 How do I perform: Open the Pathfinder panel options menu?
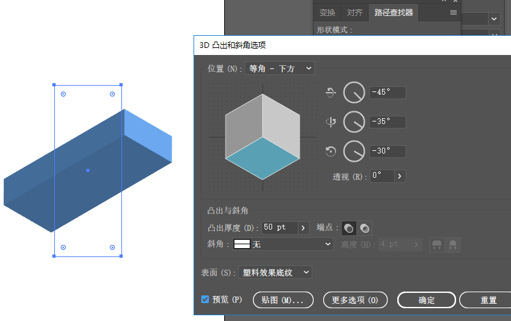[454, 12]
